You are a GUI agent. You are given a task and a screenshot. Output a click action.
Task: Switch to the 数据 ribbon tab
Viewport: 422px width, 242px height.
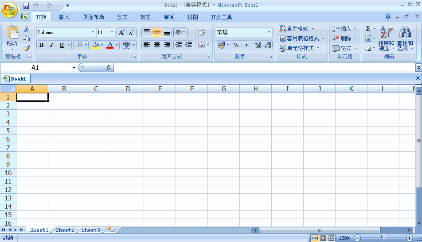click(145, 17)
